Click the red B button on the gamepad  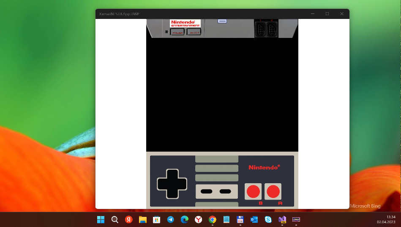coord(253,192)
